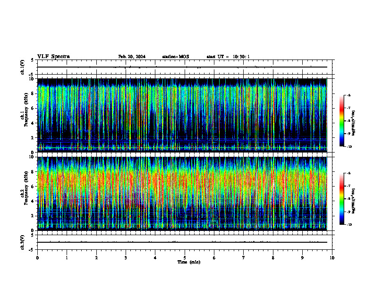Click the "ch.1(V)" axis label
The image size is (374, 289).
23,67
